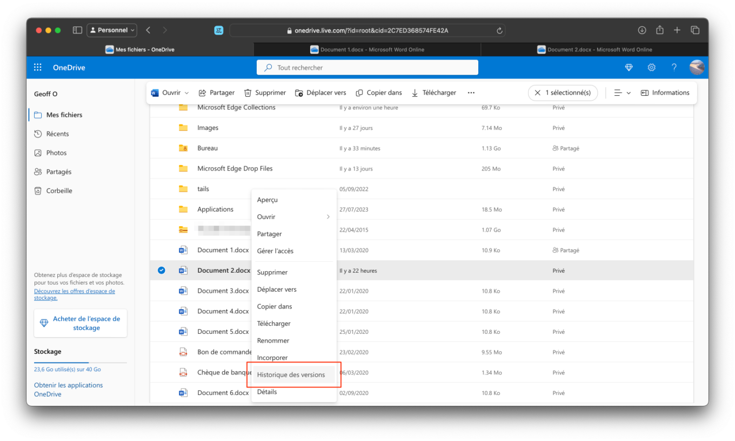735x441 pixels.
Task: Choose Télécharger in the context menu
Action: pyautogui.click(x=294, y=324)
